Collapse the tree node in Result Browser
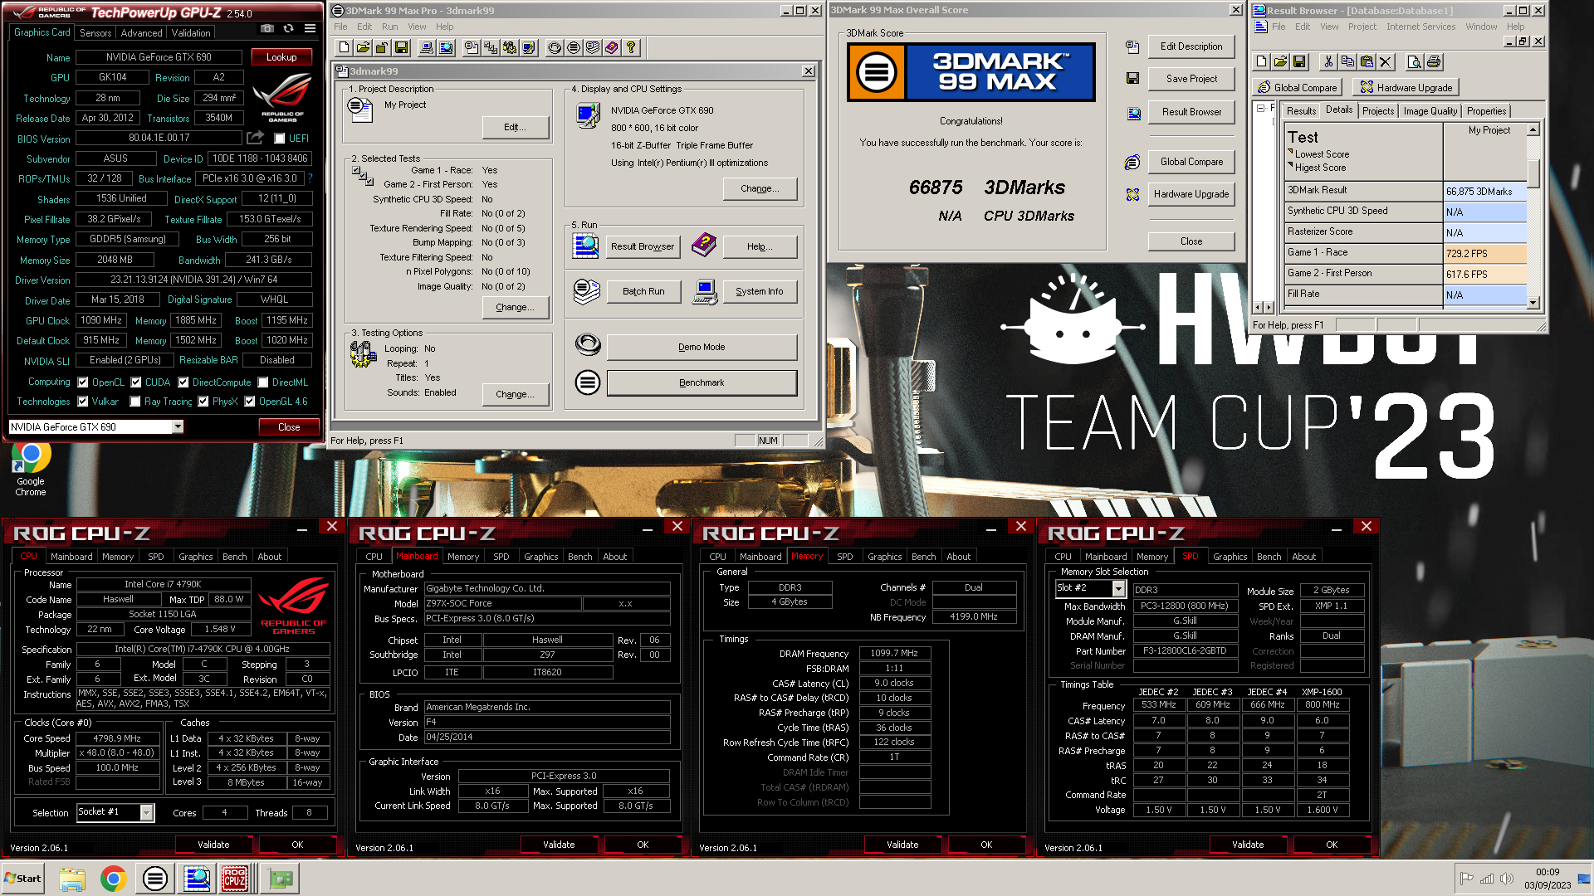 point(1260,108)
